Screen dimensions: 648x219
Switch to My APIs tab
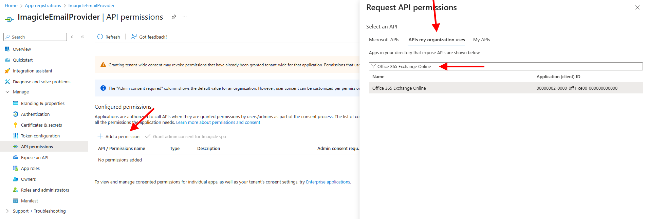tap(481, 40)
